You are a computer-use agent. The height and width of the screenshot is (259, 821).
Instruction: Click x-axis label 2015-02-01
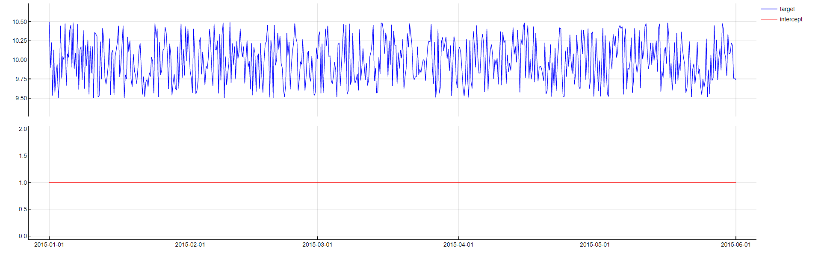point(190,244)
